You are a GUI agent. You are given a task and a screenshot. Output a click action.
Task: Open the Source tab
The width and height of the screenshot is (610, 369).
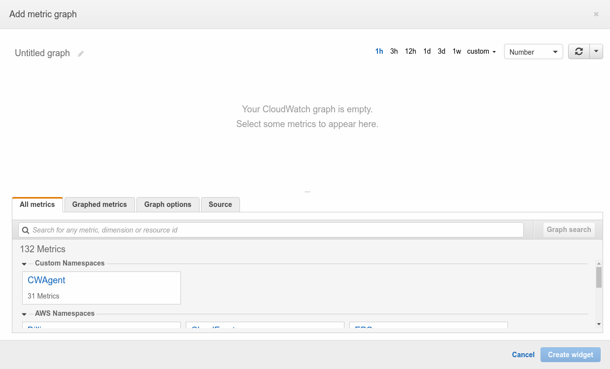click(x=220, y=204)
